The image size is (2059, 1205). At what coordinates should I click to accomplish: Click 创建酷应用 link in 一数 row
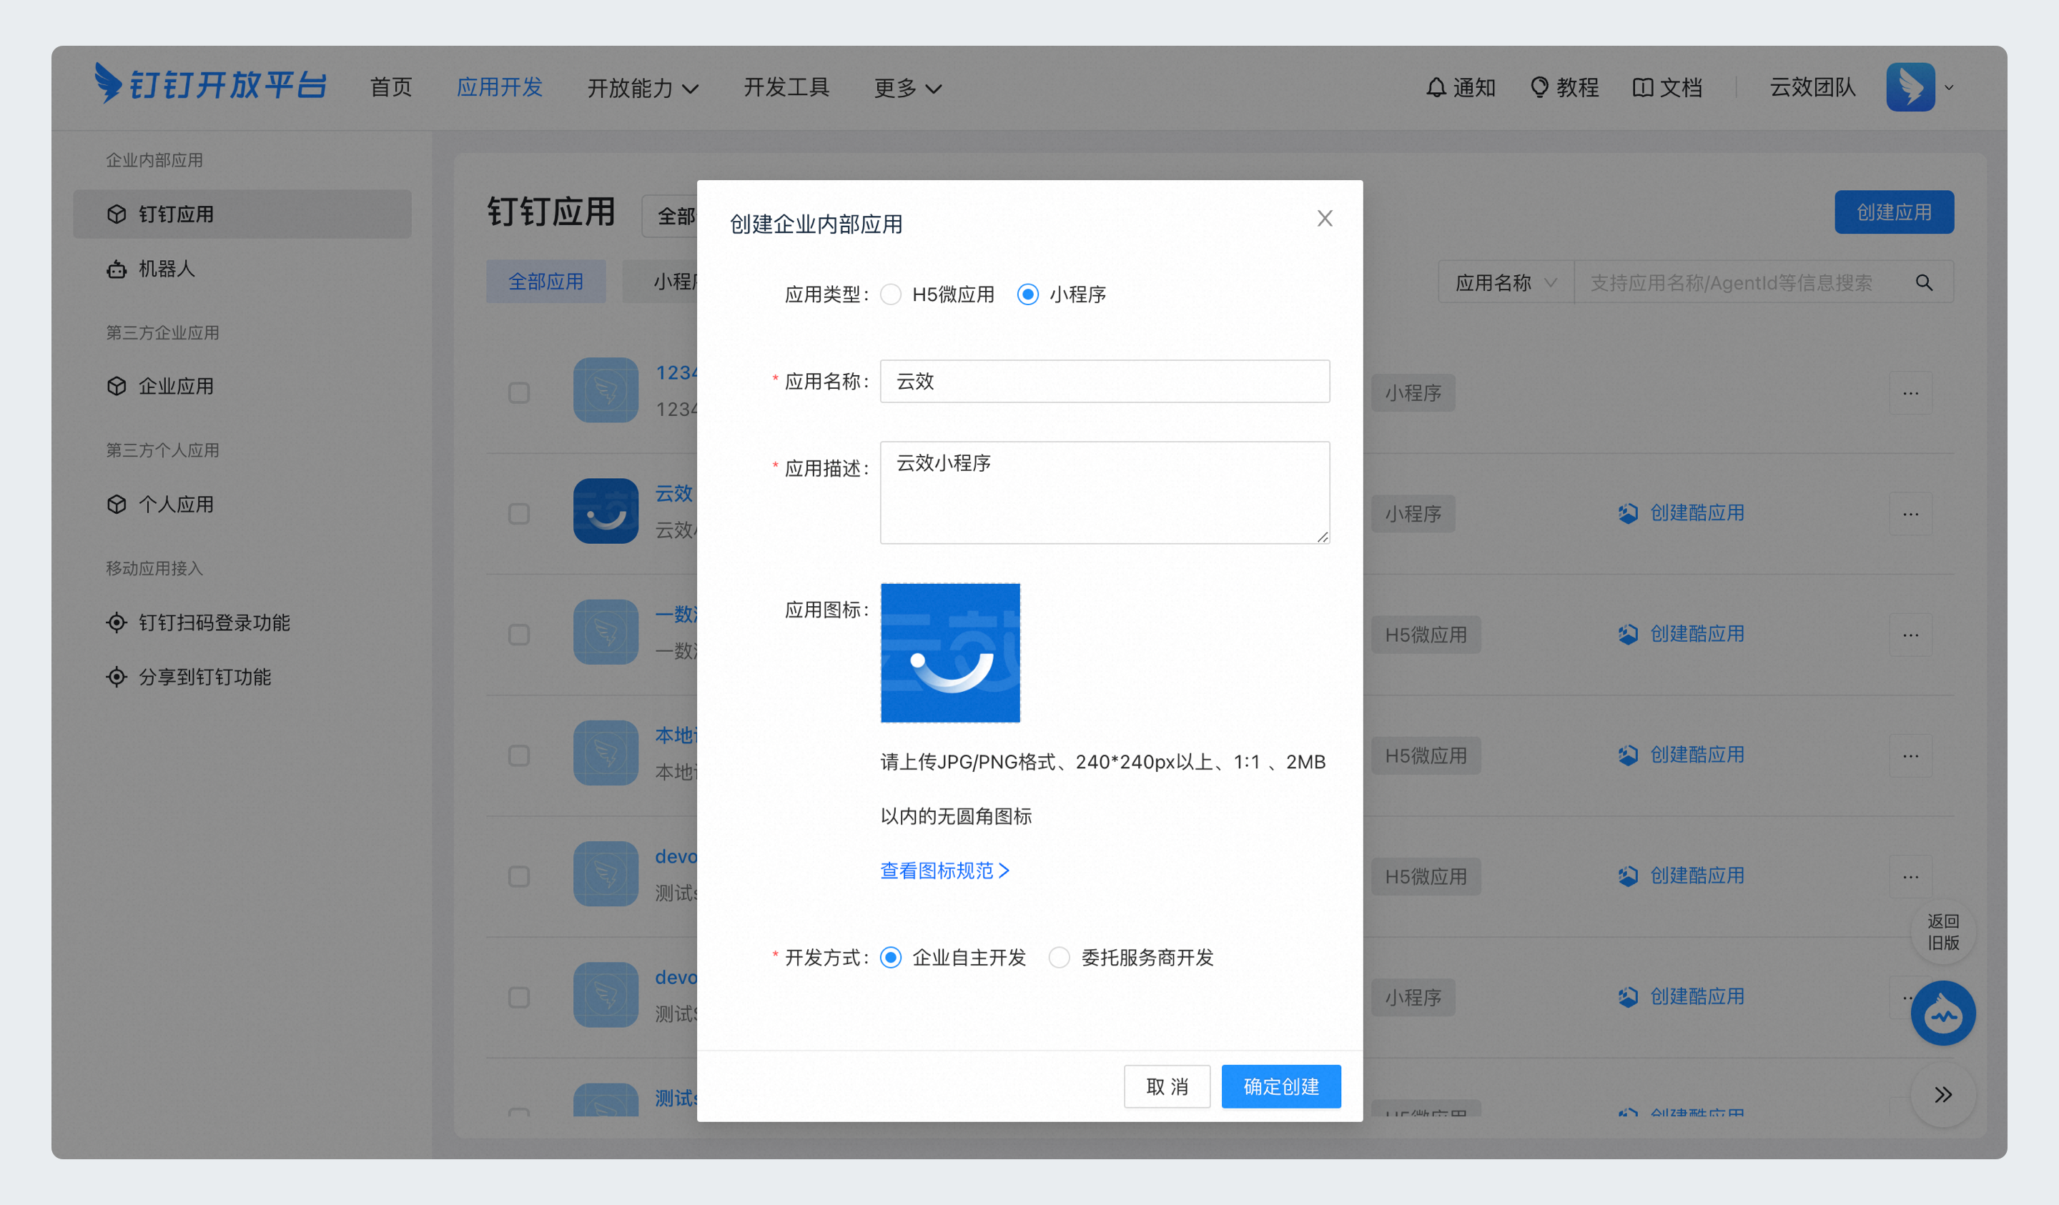coord(1697,634)
